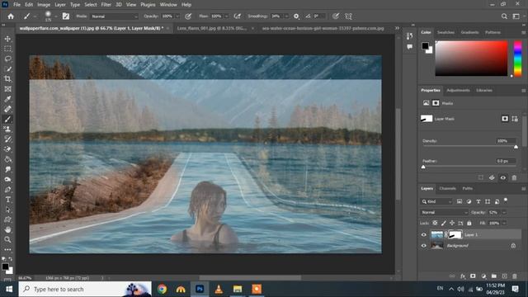The width and height of the screenshot is (528, 297).
Task: Open the Image menu
Action: tap(44, 5)
